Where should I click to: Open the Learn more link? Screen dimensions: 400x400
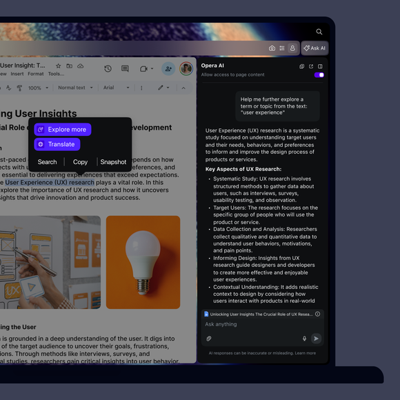coord(306,353)
